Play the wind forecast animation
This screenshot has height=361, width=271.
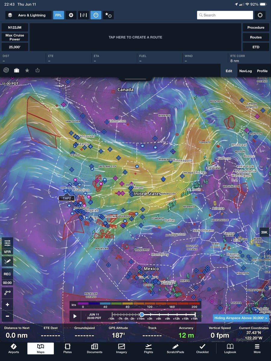pyautogui.click(x=75, y=316)
